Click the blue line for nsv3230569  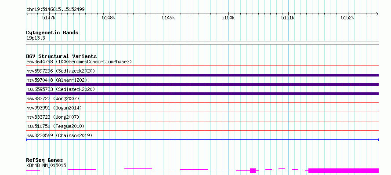[203, 139]
